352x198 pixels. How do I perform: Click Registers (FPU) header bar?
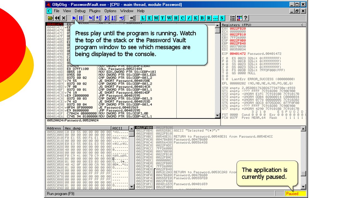[x=263, y=25]
